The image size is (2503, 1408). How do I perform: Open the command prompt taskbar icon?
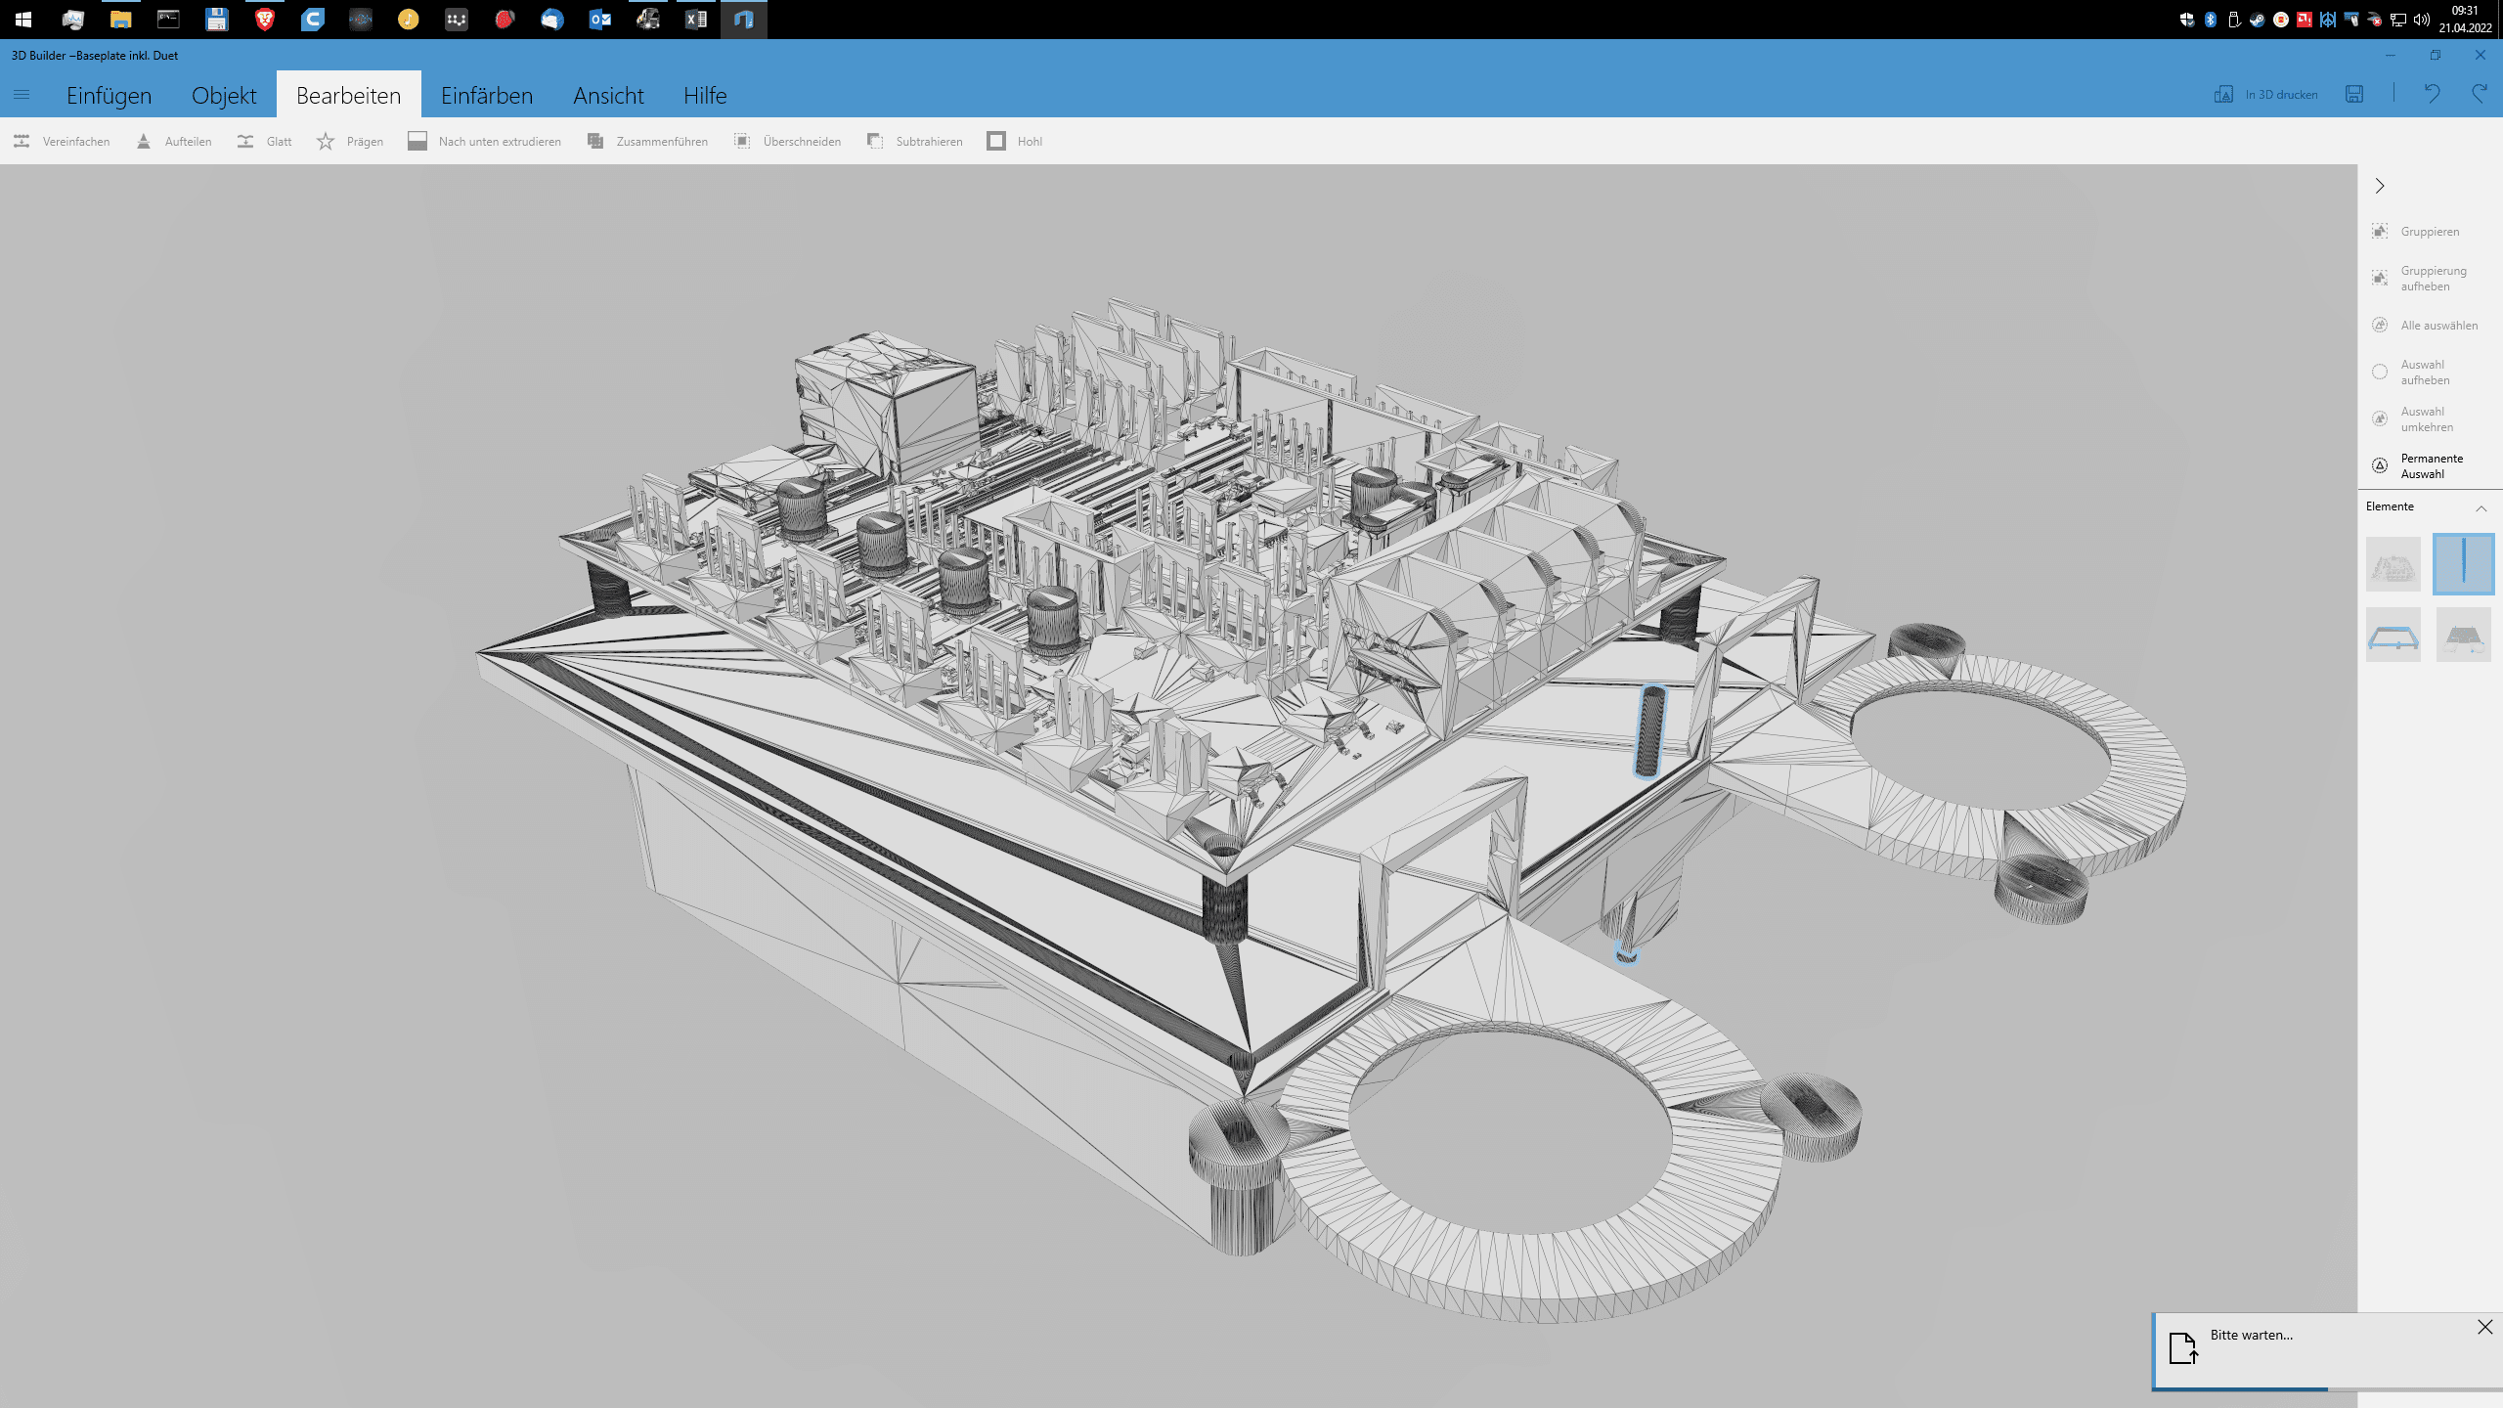pos(168,20)
